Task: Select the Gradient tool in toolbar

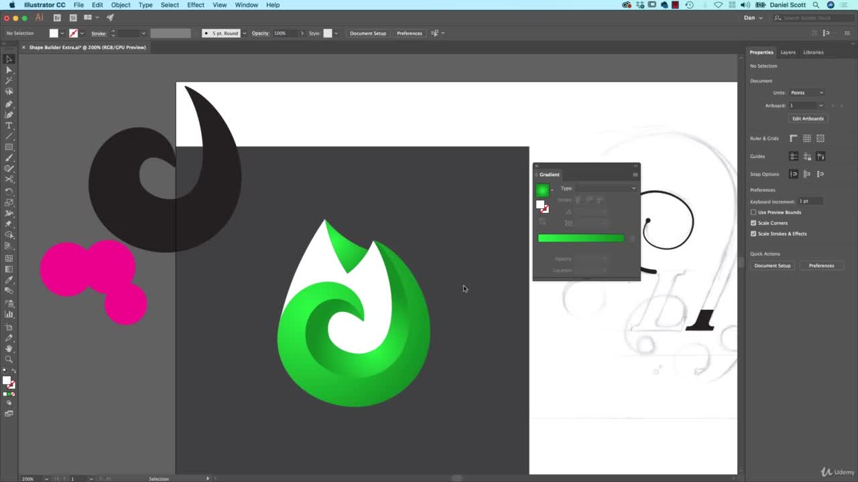Action: point(9,268)
